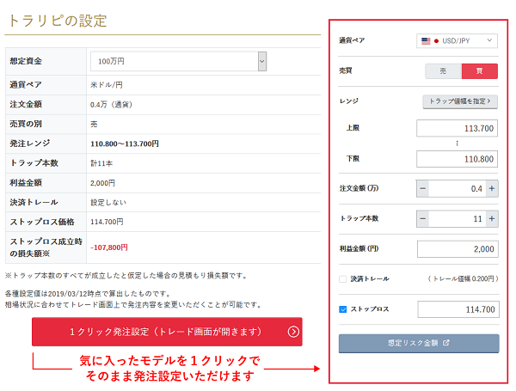Click the -107,800円 loss amount text

tap(109, 247)
